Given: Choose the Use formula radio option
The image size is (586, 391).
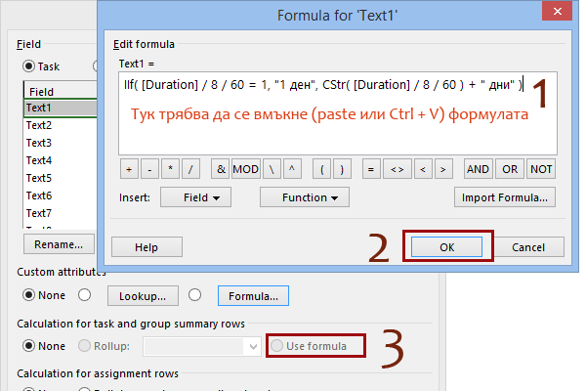Looking at the screenshot, I should [279, 345].
